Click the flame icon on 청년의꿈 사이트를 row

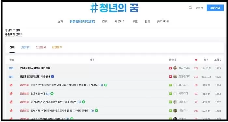pyautogui.click(x=11, y=111)
